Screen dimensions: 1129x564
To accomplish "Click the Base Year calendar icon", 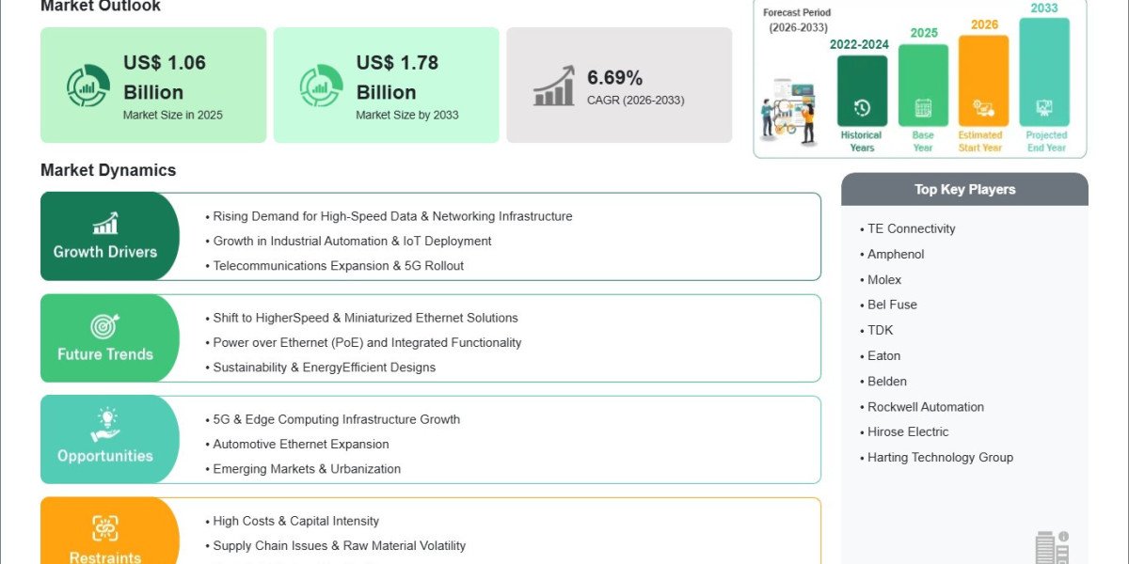I will [x=923, y=108].
